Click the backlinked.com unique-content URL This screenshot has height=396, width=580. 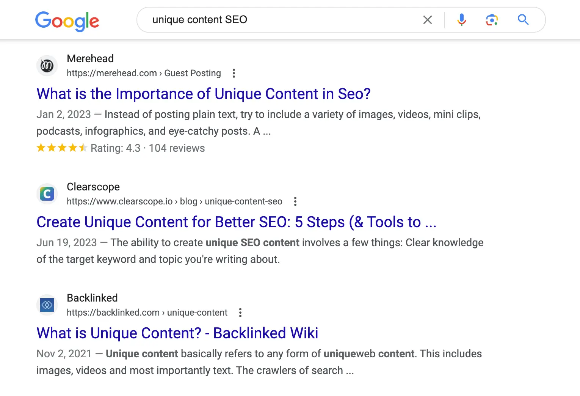click(147, 313)
